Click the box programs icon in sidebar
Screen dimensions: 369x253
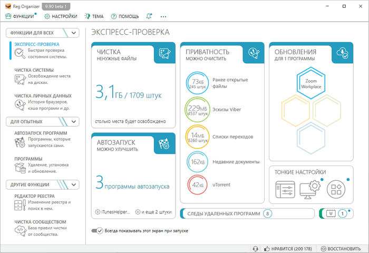(20, 168)
